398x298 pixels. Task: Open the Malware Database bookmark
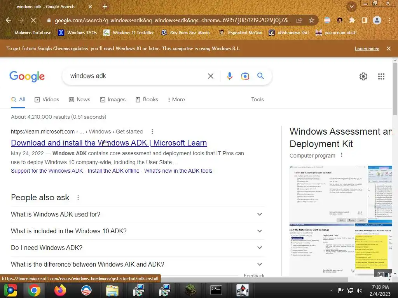(30, 33)
